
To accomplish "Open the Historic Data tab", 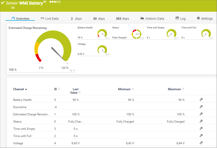I will [152, 19].
